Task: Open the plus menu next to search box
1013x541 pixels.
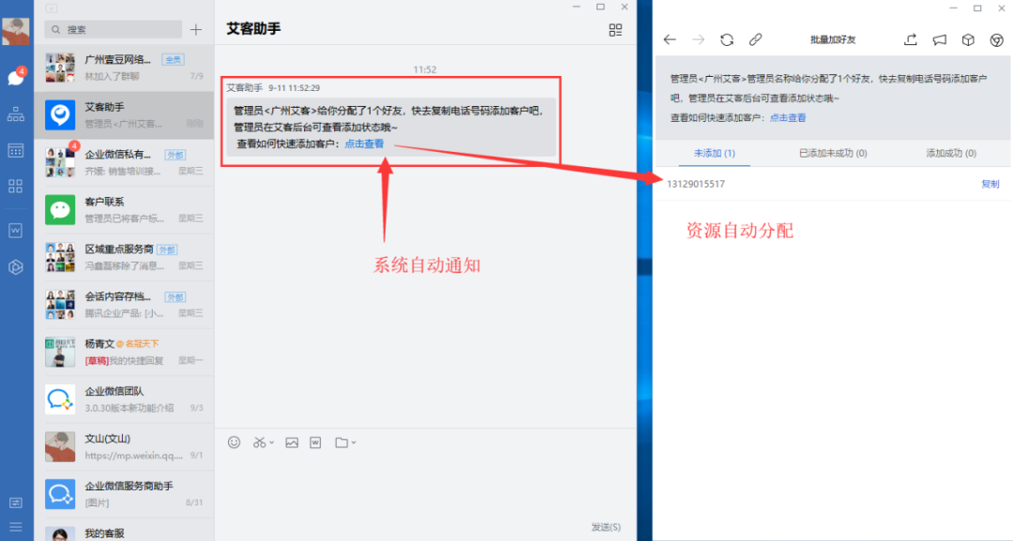Action: (196, 29)
